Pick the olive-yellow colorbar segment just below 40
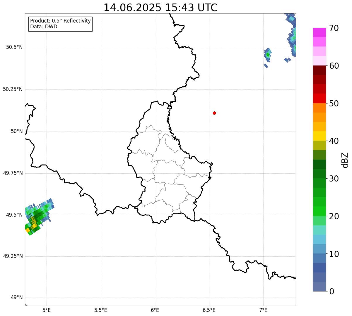 pos(319,145)
